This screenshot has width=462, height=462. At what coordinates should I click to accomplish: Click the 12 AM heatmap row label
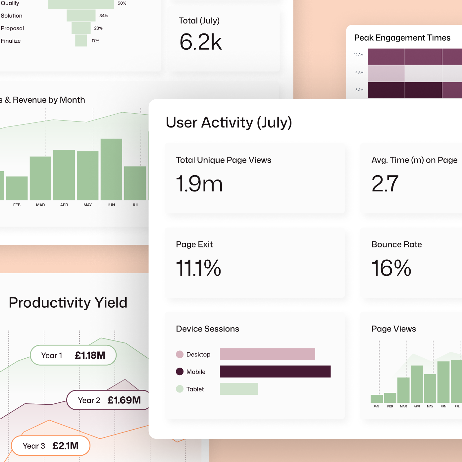point(359,55)
